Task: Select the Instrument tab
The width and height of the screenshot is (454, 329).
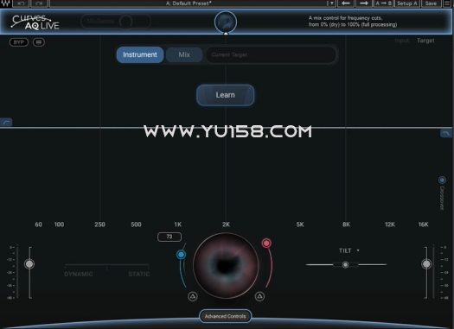Action: tap(140, 54)
